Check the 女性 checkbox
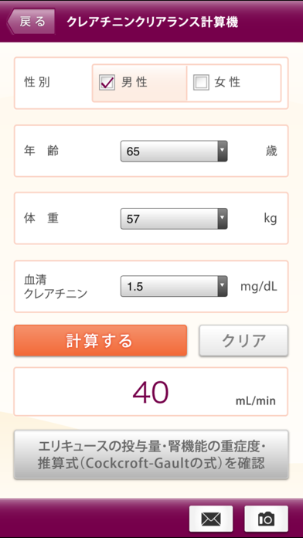Viewport: 303px width, 538px height. coord(201,83)
